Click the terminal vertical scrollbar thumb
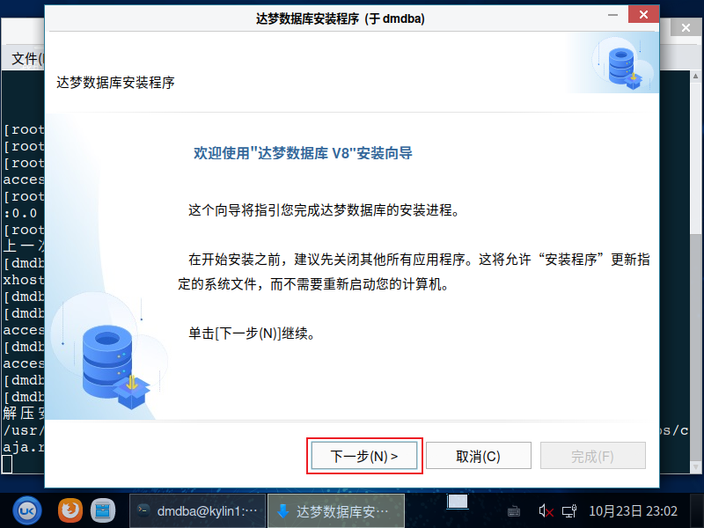 (x=695, y=347)
